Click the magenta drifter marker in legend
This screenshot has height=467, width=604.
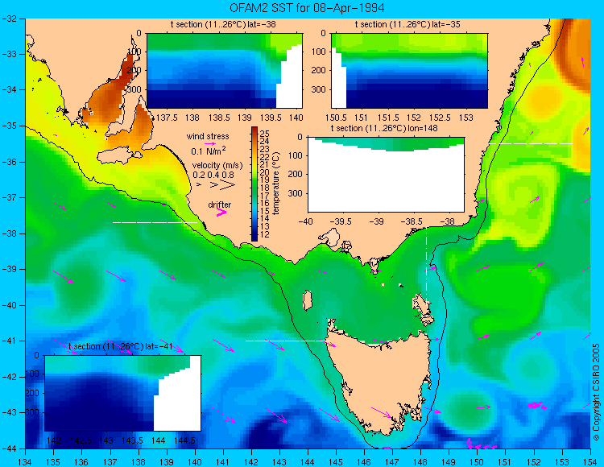pyautogui.click(x=221, y=212)
